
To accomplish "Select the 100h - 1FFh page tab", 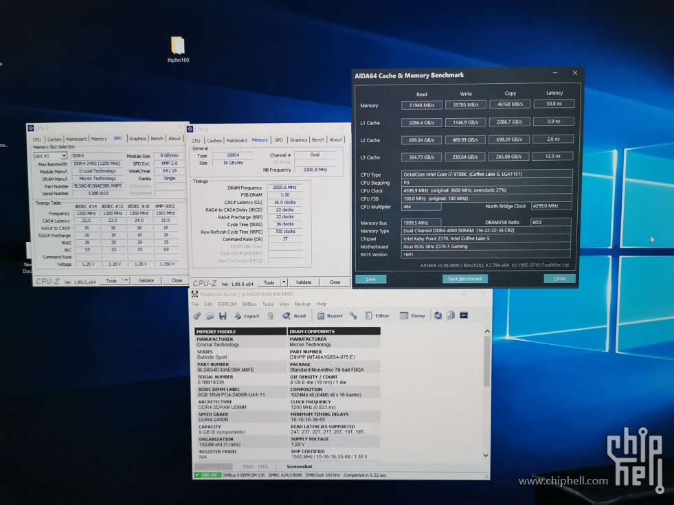I will coord(255,467).
